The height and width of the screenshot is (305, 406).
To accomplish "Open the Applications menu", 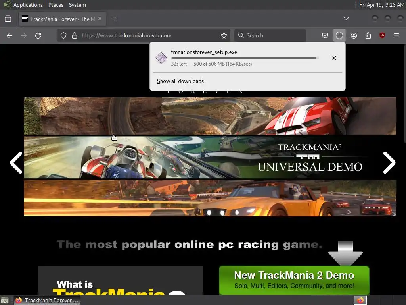I will coord(28,5).
